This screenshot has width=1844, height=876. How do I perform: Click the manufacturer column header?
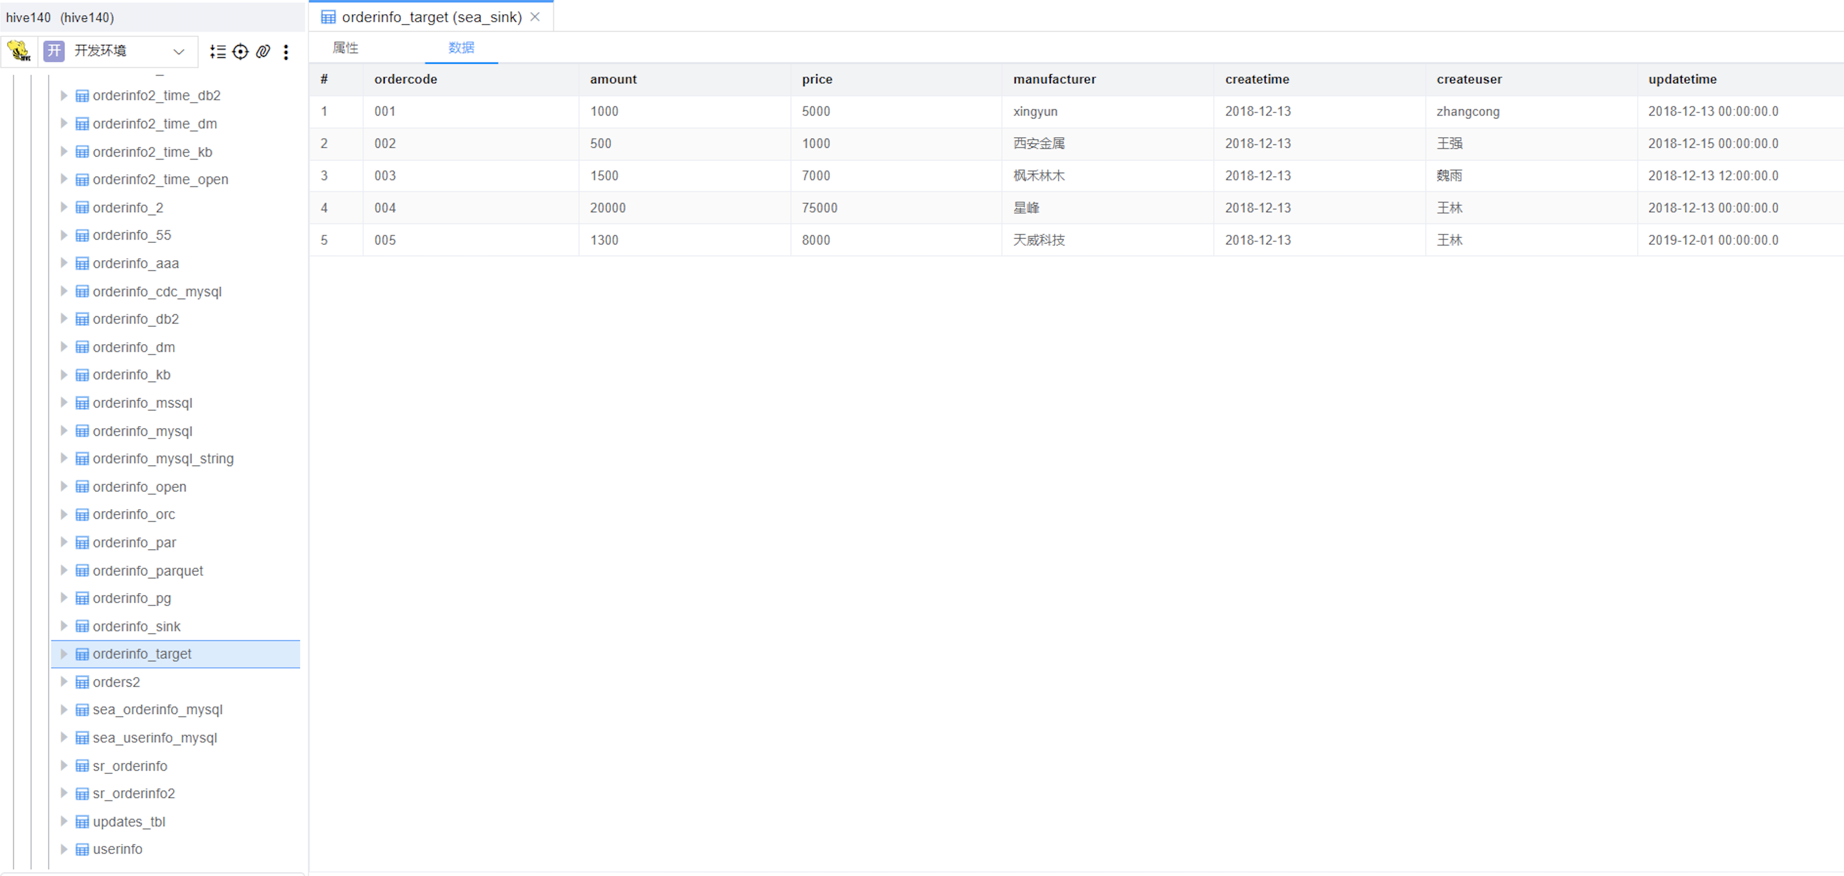[1054, 79]
